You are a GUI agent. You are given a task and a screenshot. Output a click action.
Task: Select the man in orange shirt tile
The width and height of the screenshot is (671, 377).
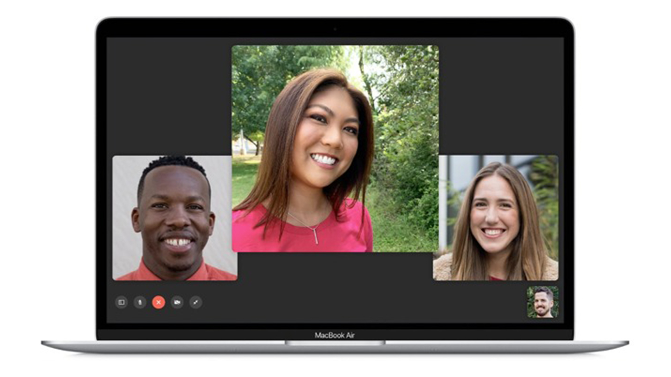tap(175, 218)
